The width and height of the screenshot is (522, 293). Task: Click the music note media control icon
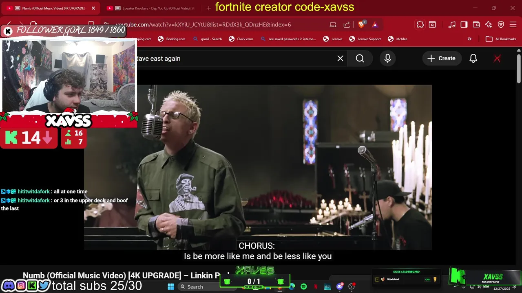[452, 24]
